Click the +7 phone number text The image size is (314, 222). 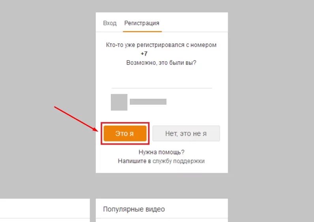(x=144, y=54)
